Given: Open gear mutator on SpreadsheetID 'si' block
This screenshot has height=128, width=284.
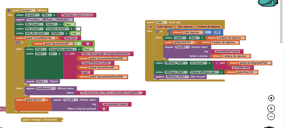Looking at the screenshot, I should click(x=18, y=43).
